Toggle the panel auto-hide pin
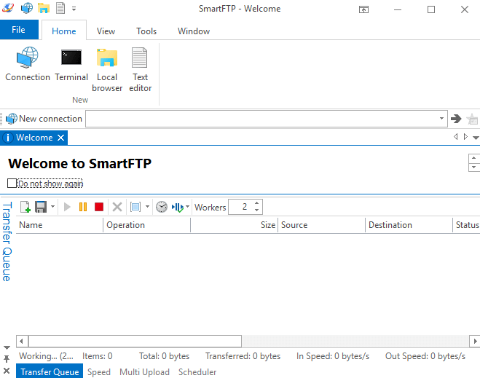480x378 pixels. [x=7, y=359]
